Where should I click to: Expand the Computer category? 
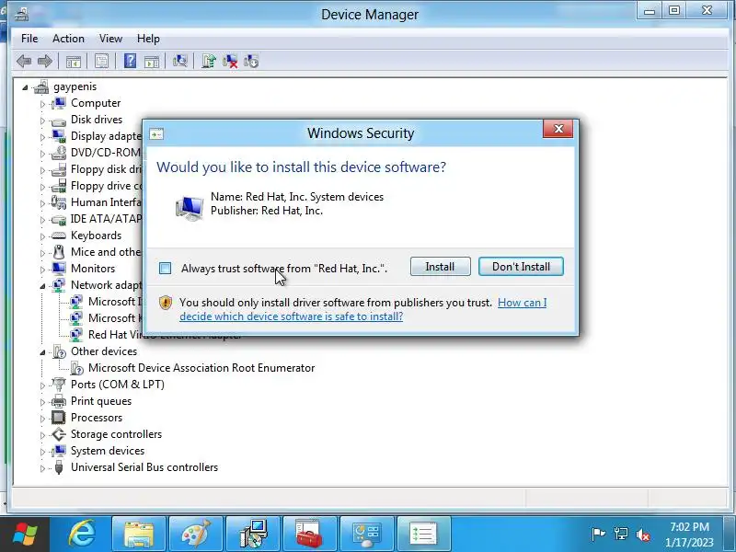(x=42, y=104)
